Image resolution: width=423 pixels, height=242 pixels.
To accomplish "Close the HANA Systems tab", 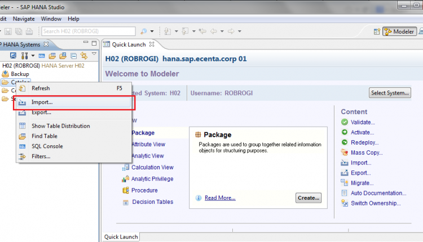I will tap(46, 44).
